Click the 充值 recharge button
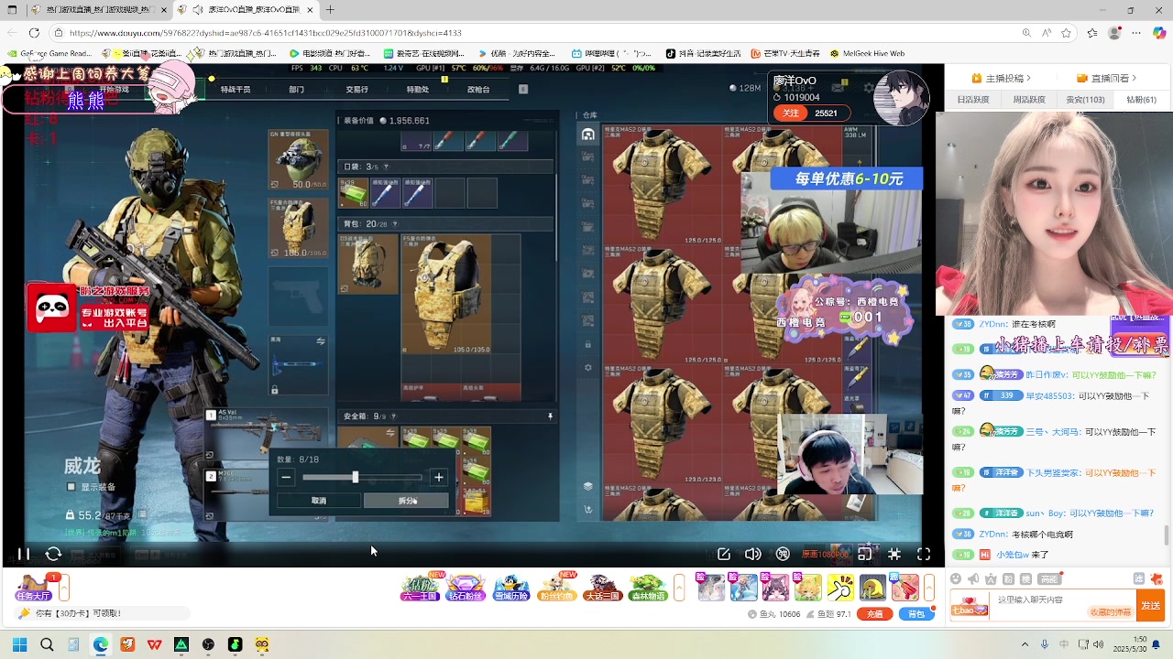Image resolution: width=1173 pixels, height=659 pixels. point(875,614)
